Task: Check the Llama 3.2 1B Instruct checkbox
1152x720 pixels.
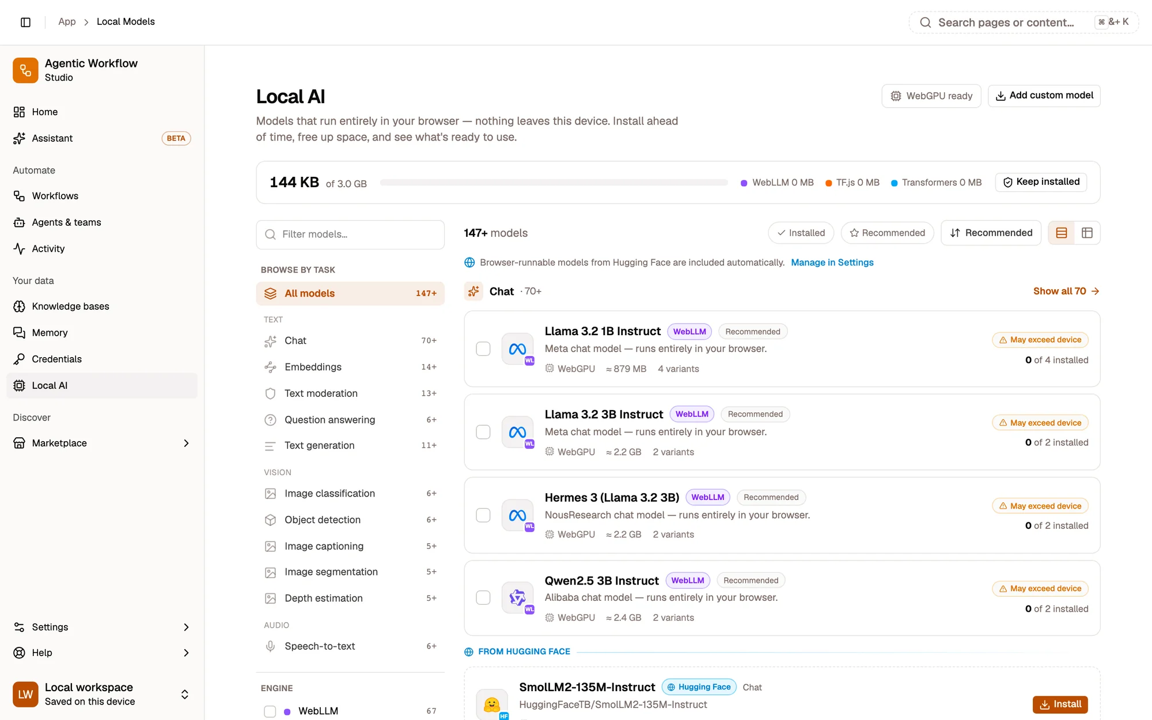Action: pos(483,349)
